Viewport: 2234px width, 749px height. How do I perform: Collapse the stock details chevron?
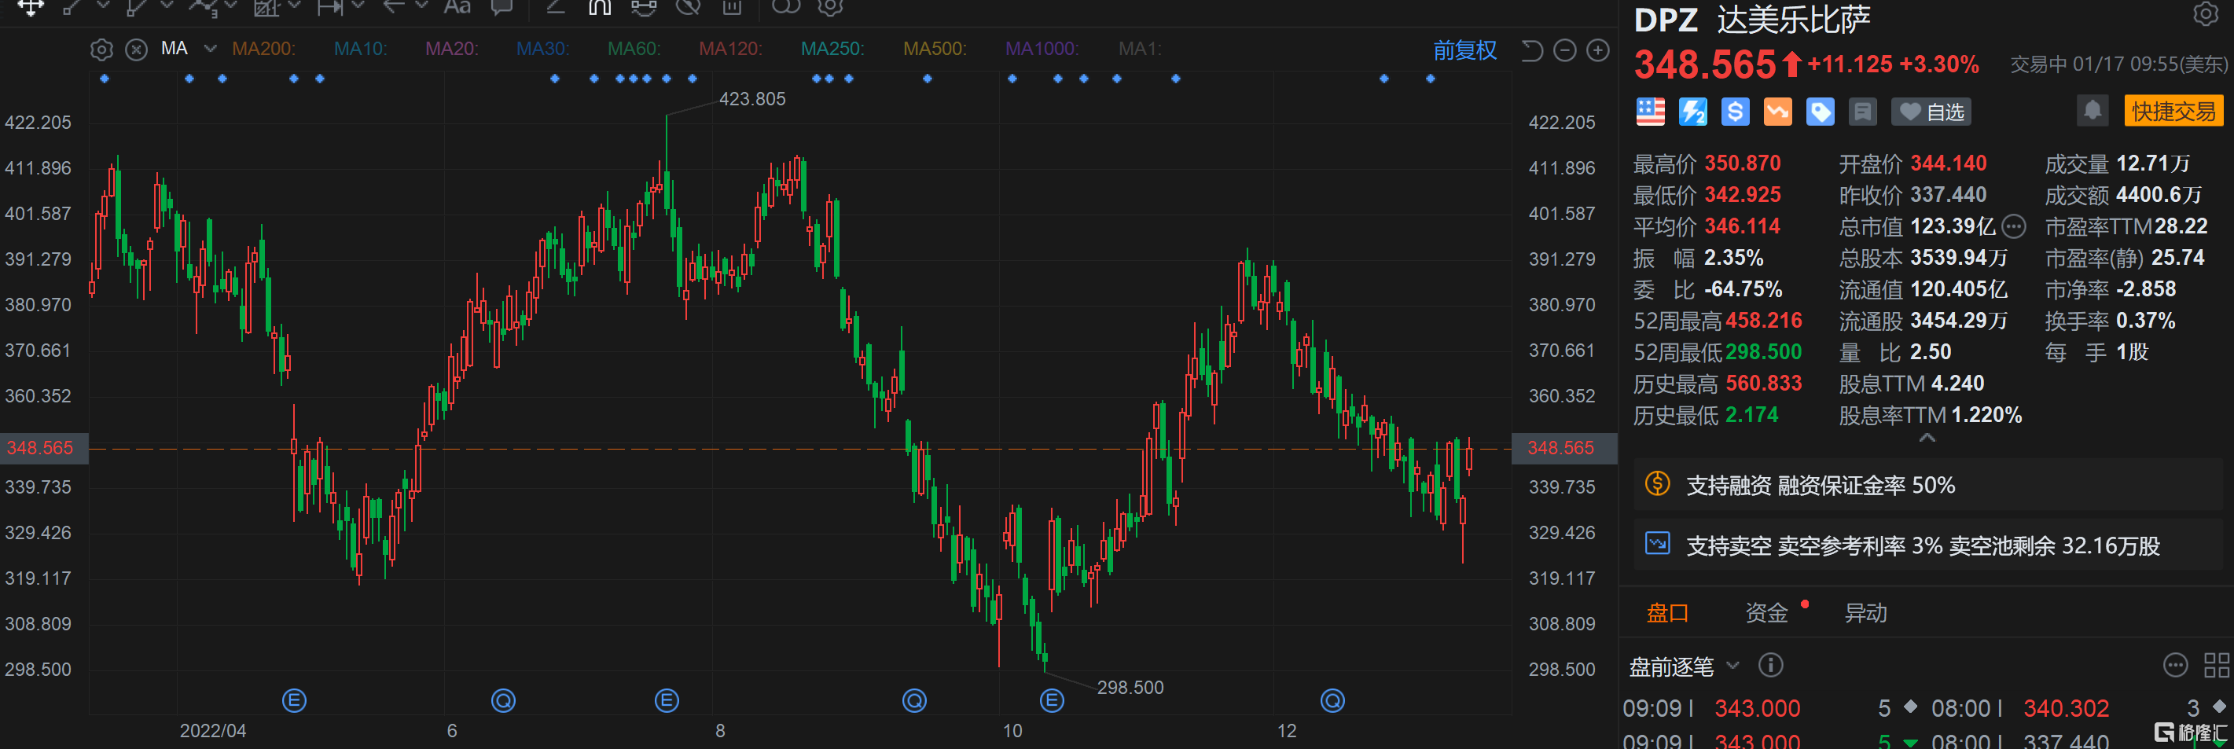click(x=1927, y=439)
